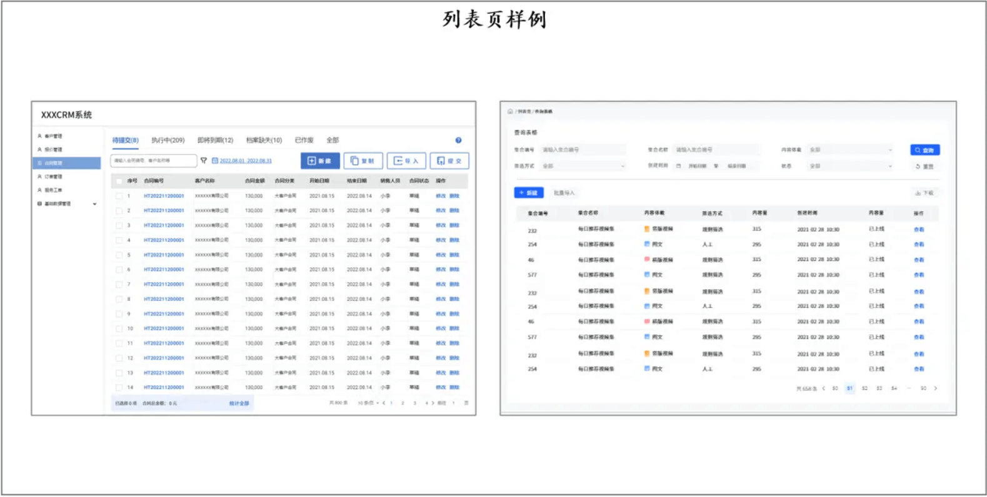Click the 集合编号 input field
Image resolution: width=987 pixels, height=497 pixels.
pos(583,150)
